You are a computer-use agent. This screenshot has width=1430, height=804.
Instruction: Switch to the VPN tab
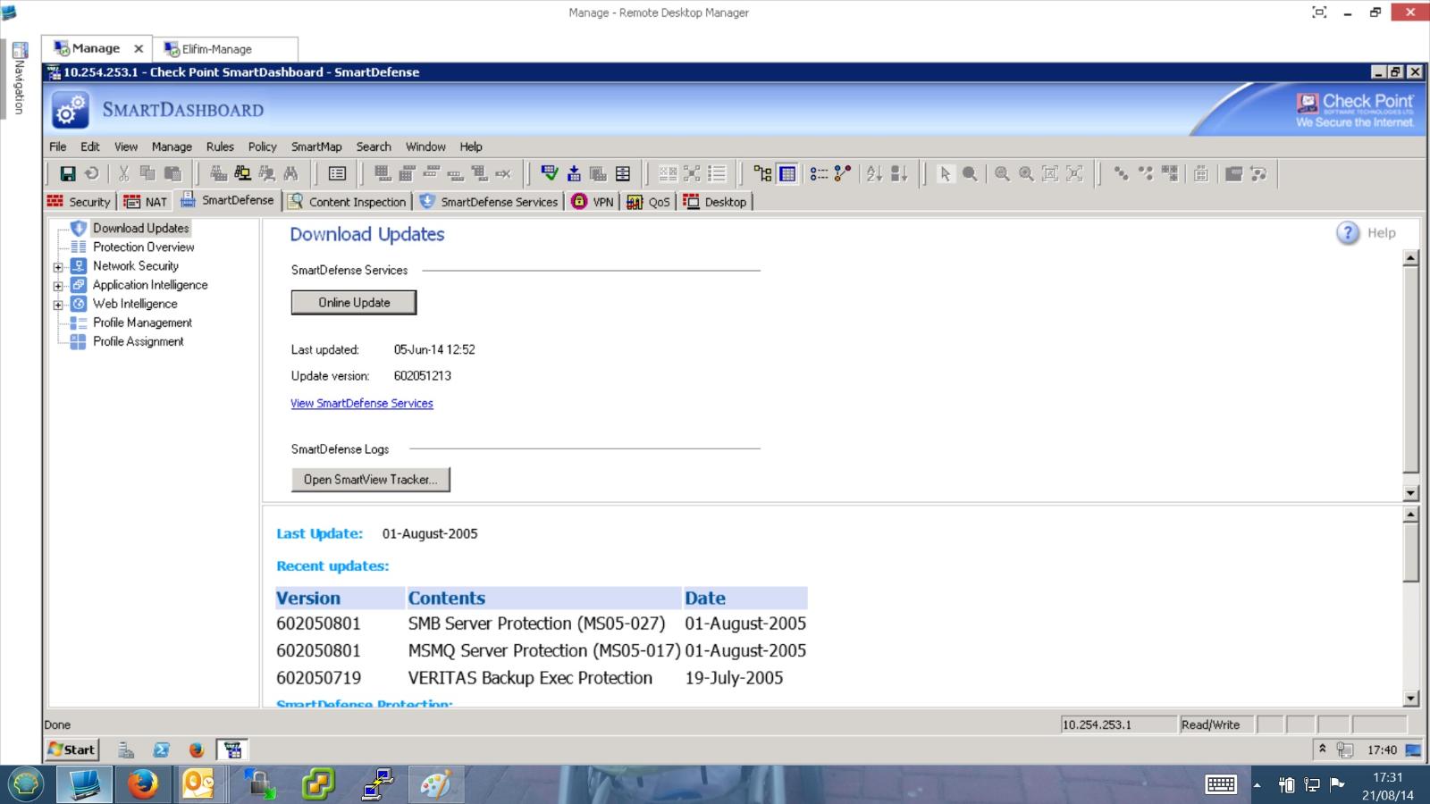click(x=593, y=202)
